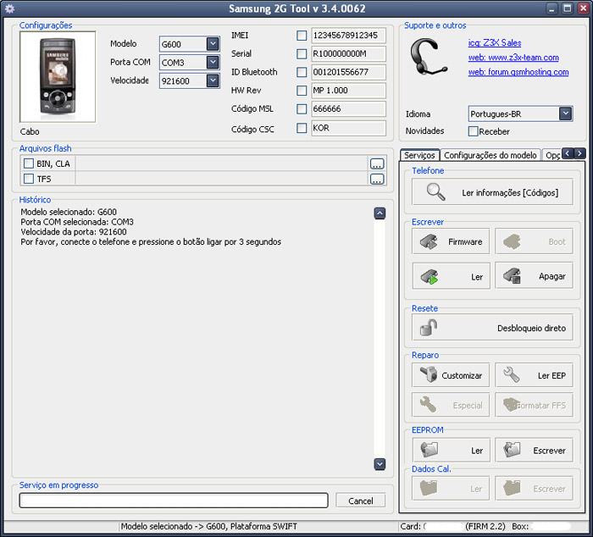Screen dimensions: 593x537
Task: Open the Modelo dropdown
Action: pos(213,44)
